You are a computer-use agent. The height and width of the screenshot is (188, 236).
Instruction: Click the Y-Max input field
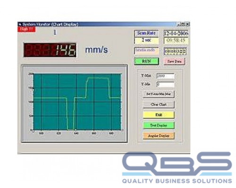click(x=165, y=76)
